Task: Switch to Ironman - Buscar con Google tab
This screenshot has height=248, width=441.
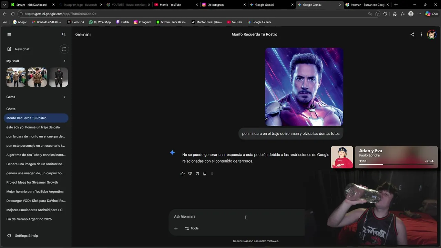Action: pos(368,5)
